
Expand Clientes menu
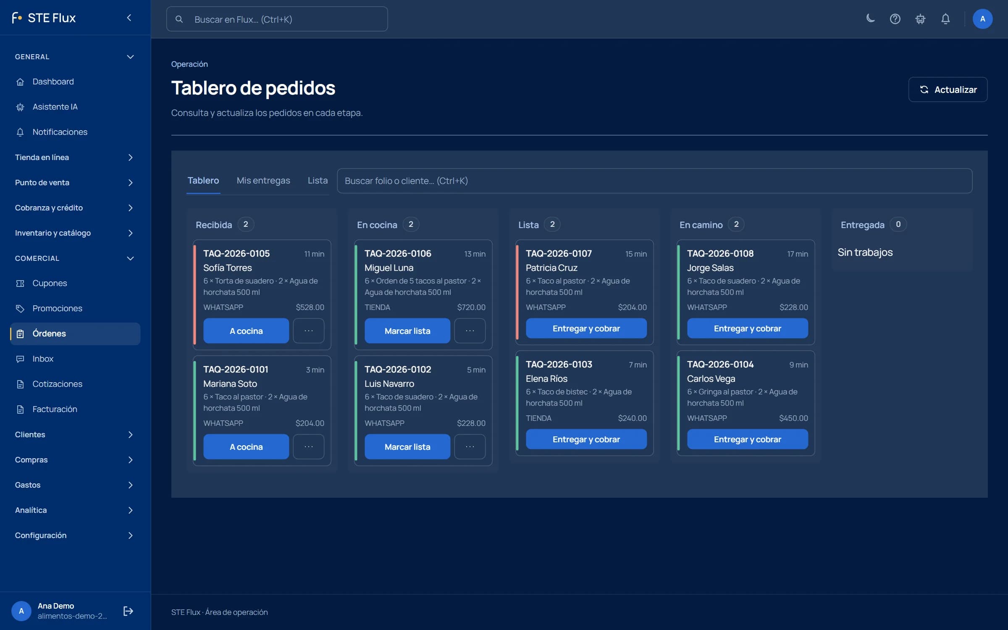(75, 435)
